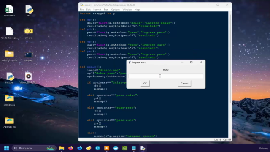Click the 'elif opciones=="peso-euro":' line

pyautogui.click(x=112, y=120)
